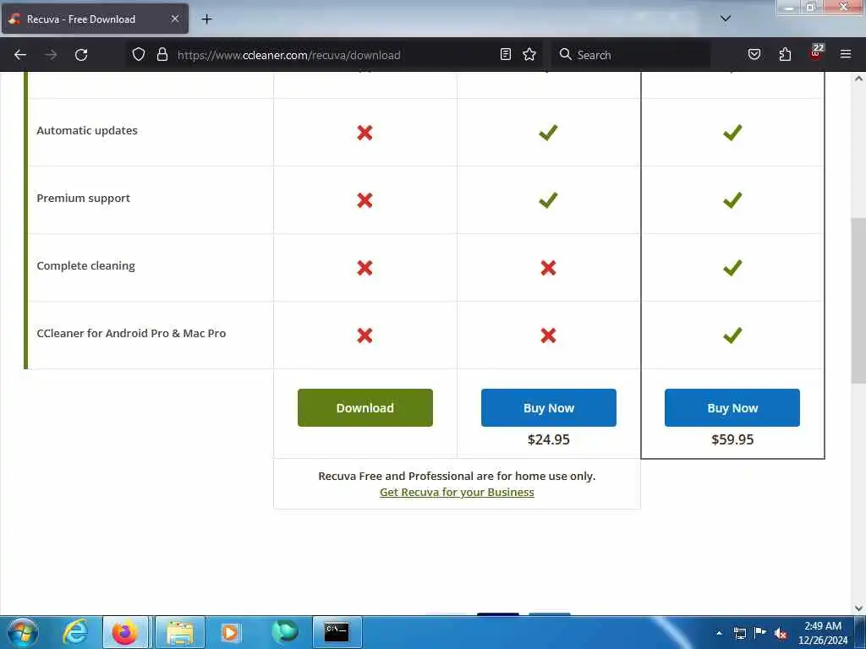The image size is (866, 649).
Task: Open Save to Pocket icon
Action: [x=754, y=54]
